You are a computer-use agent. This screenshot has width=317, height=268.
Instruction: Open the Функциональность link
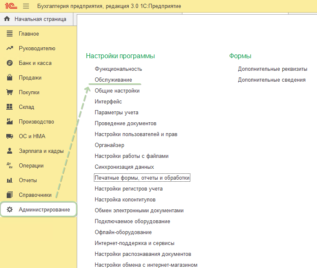click(x=118, y=69)
